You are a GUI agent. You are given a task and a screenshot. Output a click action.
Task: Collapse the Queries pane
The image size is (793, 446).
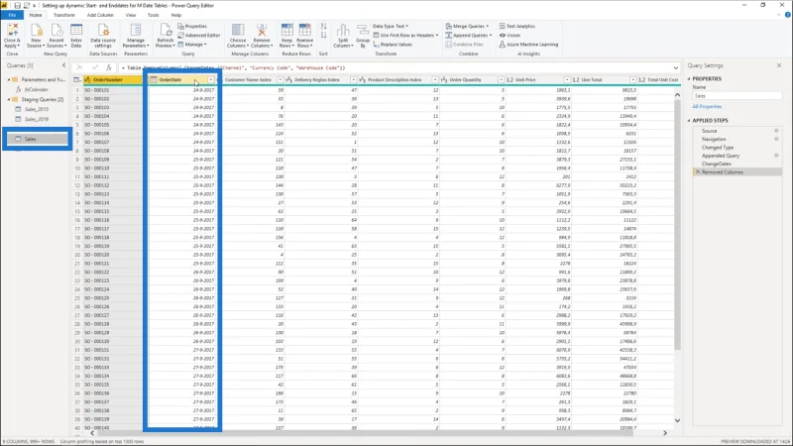pos(63,65)
